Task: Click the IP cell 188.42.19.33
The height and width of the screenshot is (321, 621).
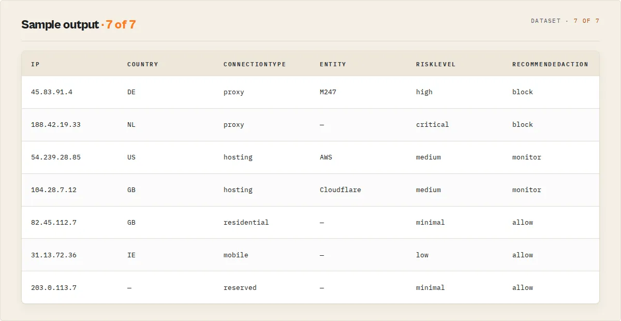Action: click(x=56, y=125)
